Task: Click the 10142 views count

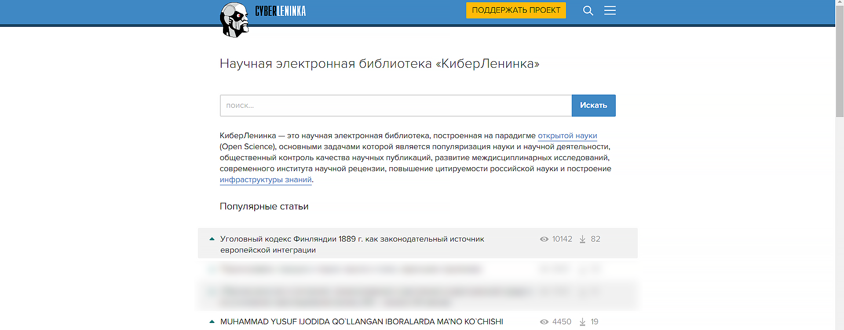Action: [562, 239]
